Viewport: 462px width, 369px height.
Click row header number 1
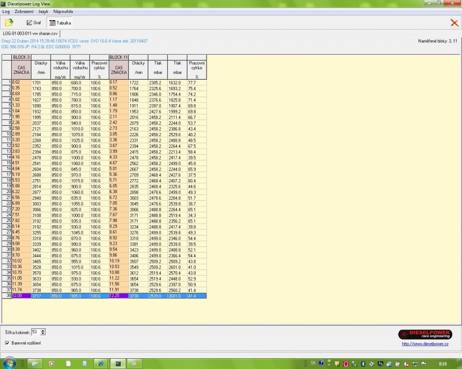coord(7,82)
